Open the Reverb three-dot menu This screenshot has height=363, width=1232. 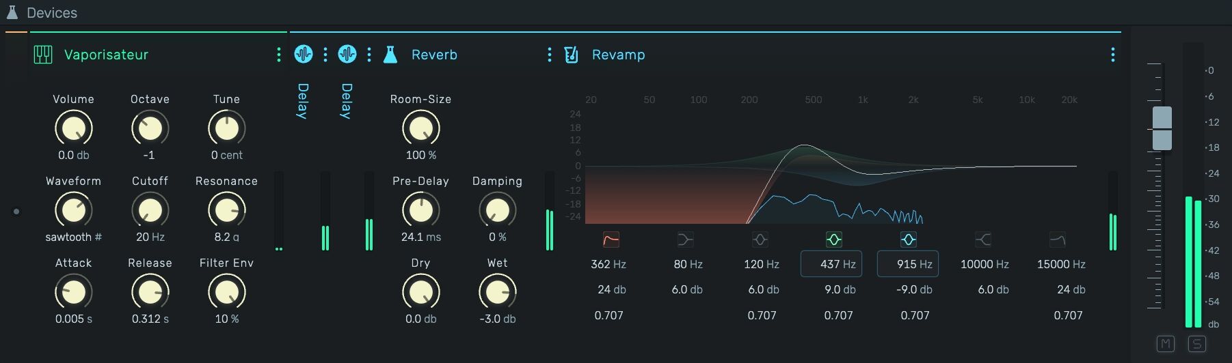point(549,55)
